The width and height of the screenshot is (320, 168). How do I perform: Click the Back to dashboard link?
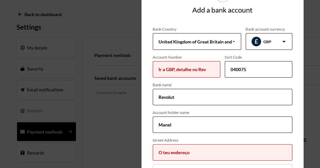[x=43, y=14]
